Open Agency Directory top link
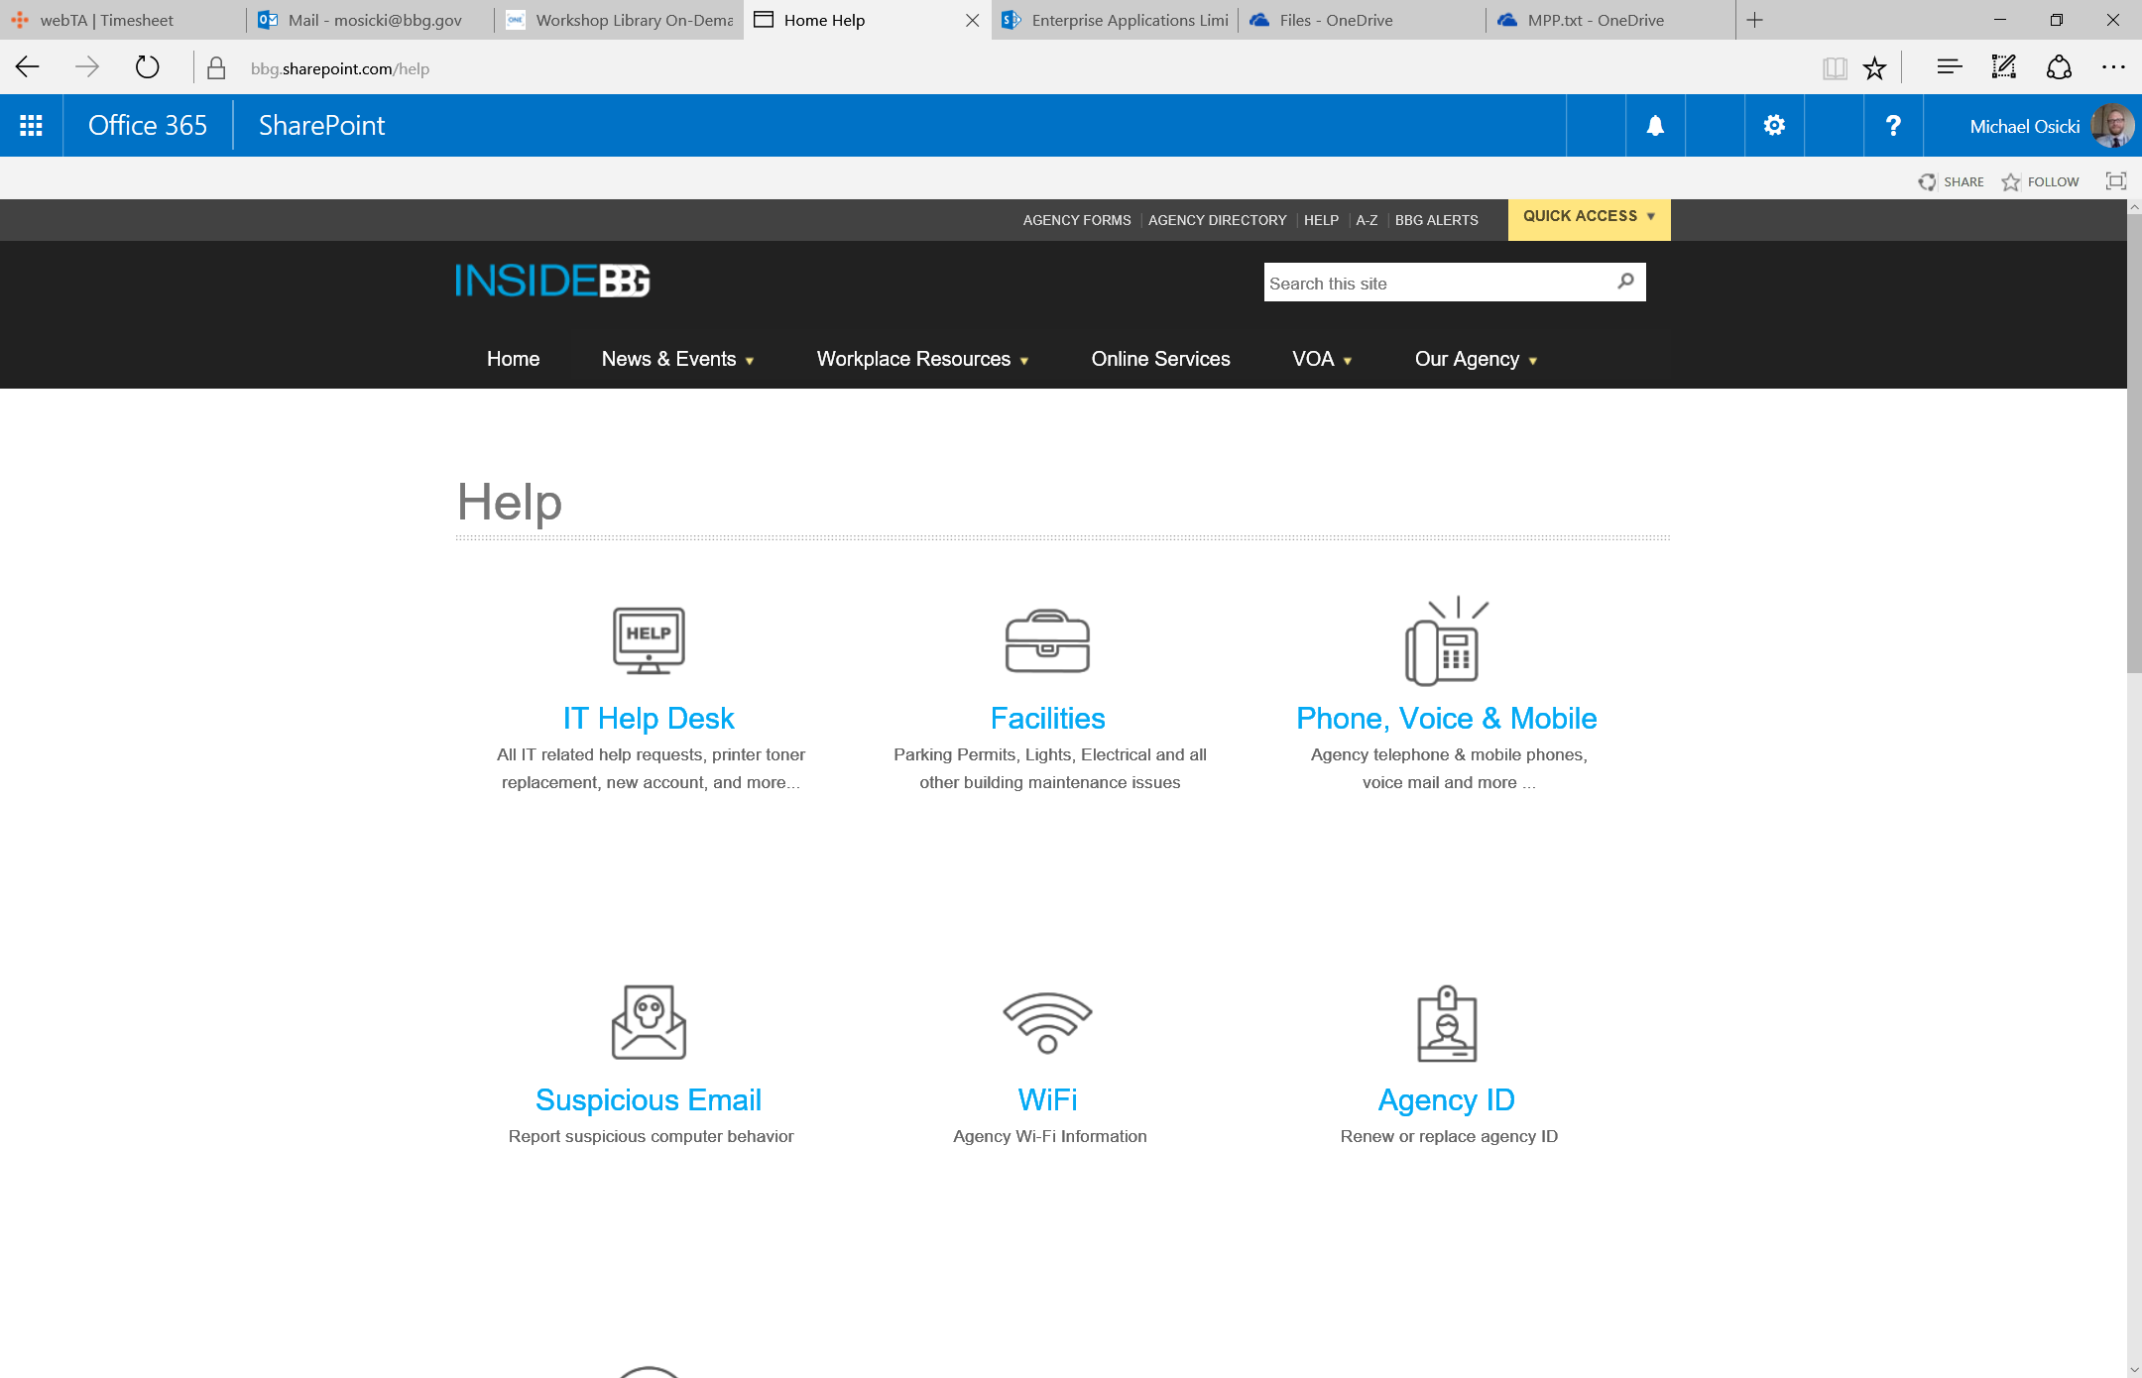The width and height of the screenshot is (2142, 1378). [1217, 220]
